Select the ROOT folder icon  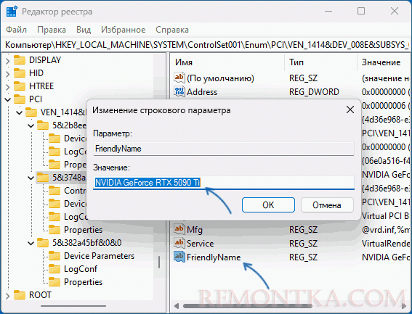point(20,295)
